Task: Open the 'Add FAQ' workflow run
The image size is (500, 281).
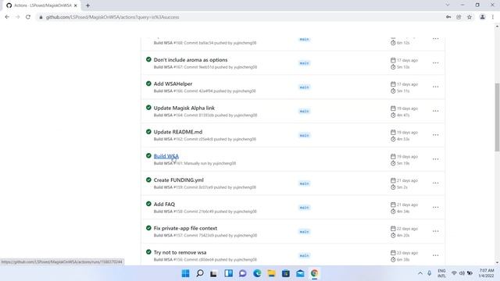Action: pyautogui.click(x=164, y=205)
